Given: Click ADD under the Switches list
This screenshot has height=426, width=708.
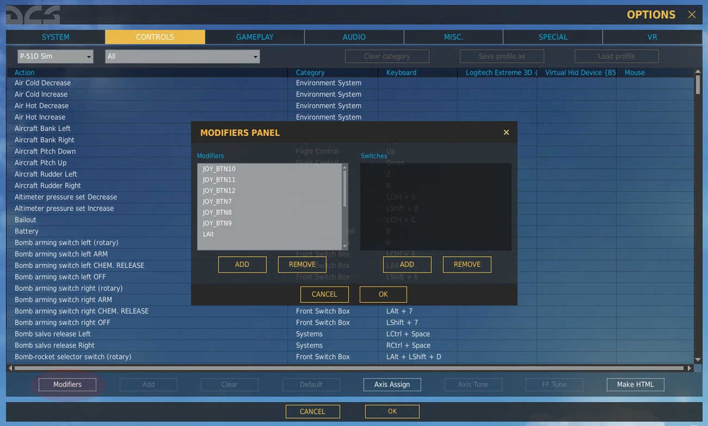Looking at the screenshot, I should pyautogui.click(x=407, y=265).
